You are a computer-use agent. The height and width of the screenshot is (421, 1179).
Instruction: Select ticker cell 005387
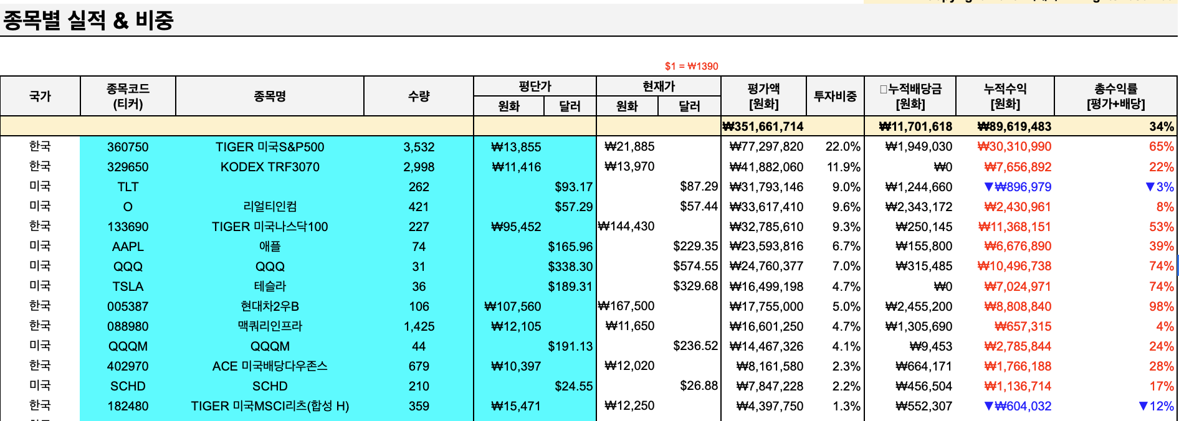pyautogui.click(x=128, y=306)
